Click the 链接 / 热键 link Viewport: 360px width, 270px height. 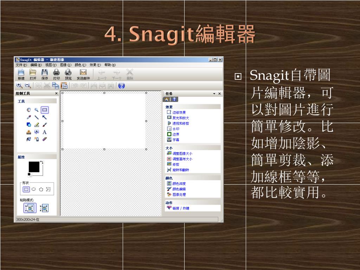(181, 208)
